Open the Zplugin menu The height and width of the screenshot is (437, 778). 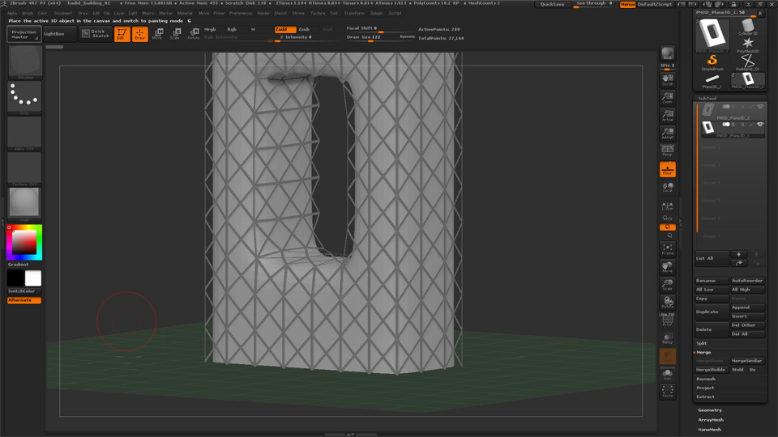click(376, 14)
